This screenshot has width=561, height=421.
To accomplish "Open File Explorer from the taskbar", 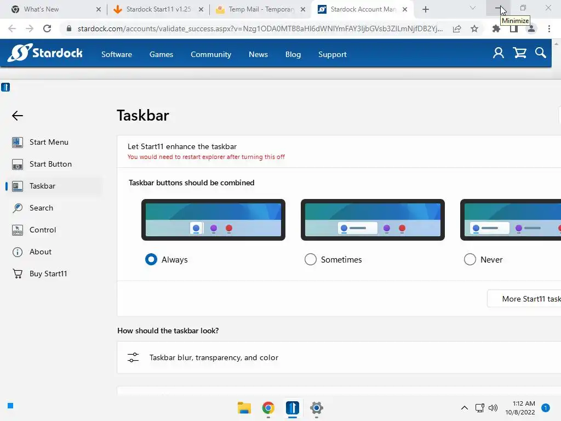I will point(244,408).
